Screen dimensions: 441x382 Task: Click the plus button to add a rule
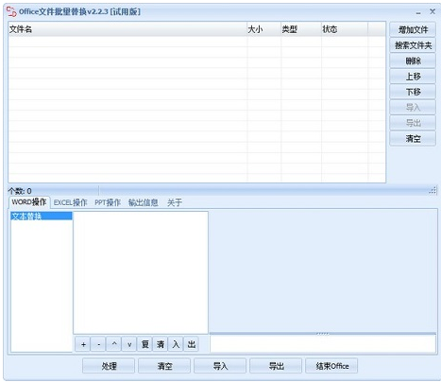83,344
